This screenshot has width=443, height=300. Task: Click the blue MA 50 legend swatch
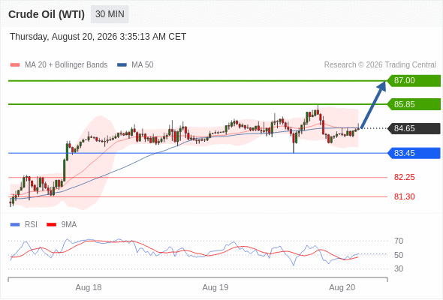[122, 65]
